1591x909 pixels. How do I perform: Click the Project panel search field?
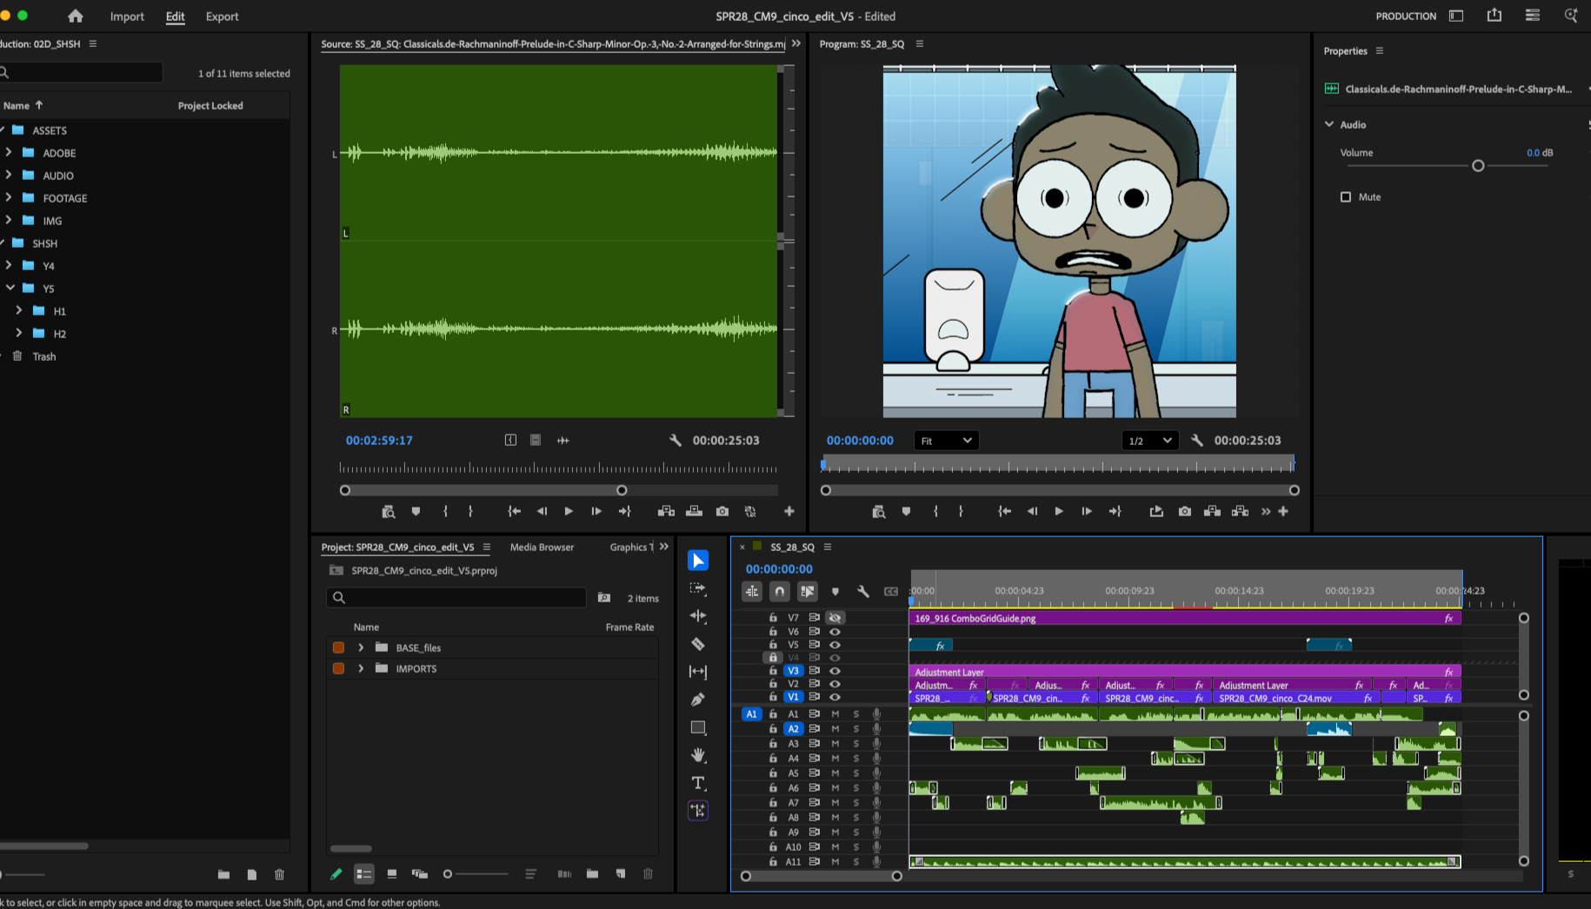coord(456,597)
